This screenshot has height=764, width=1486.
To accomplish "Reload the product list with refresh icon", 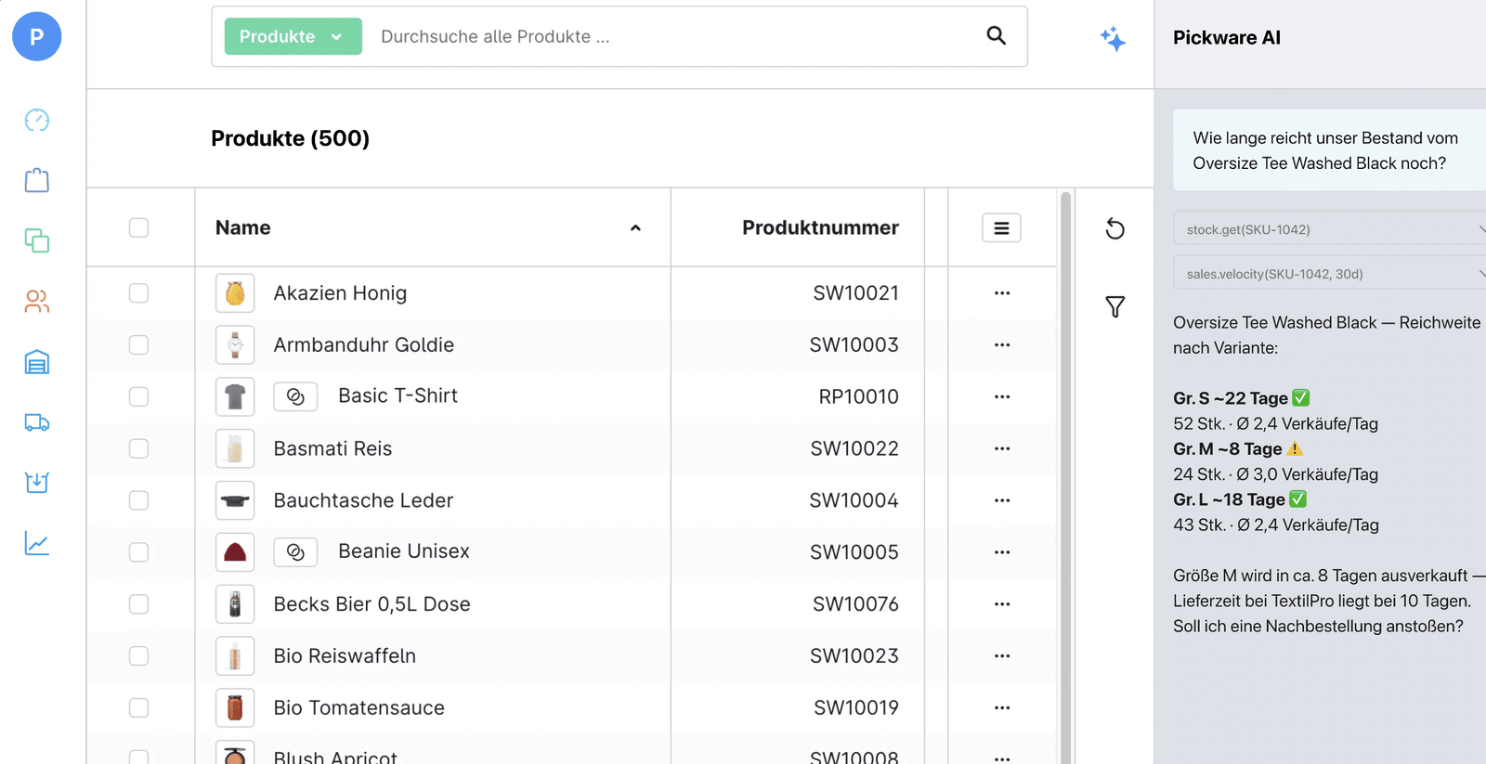I will 1115,228.
